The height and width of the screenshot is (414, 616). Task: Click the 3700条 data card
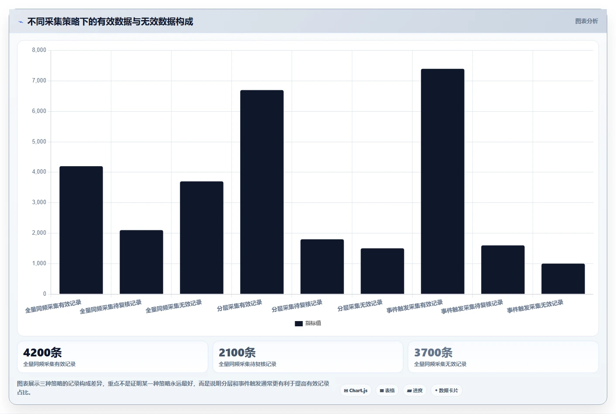[x=503, y=357]
